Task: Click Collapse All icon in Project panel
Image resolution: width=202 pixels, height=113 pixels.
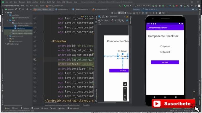Action: click(23, 9)
